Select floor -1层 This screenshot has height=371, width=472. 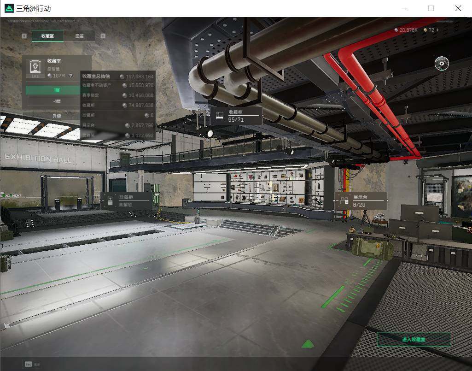tap(53, 101)
